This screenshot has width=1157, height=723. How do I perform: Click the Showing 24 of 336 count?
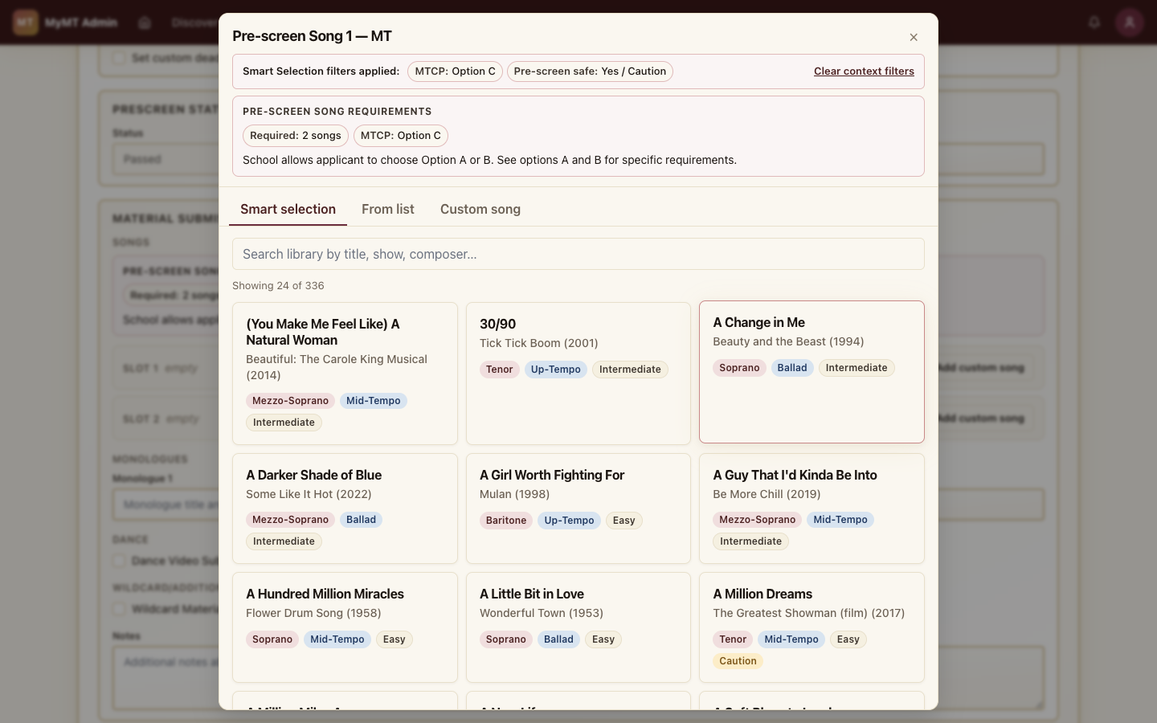pos(278,286)
